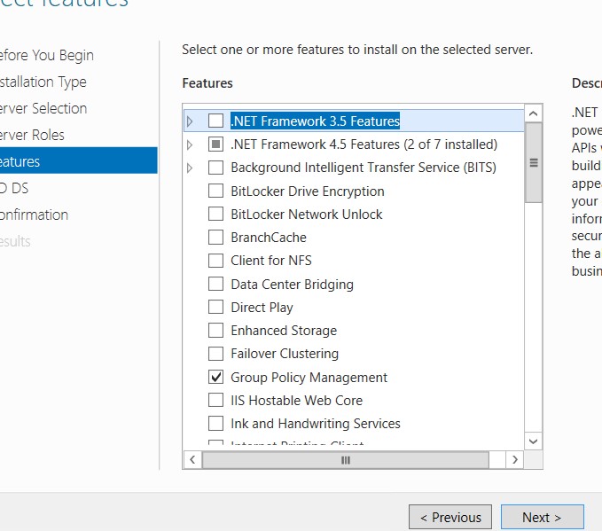
Task: Enable Background Intelligent Transfer Service (BITS) checkbox
Action: [215, 168]
